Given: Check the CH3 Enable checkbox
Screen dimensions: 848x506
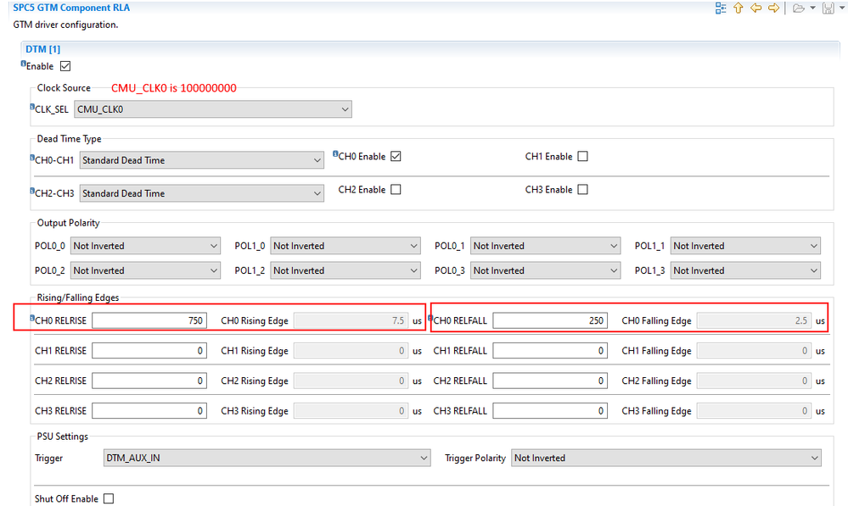Looking at the screenshot, I should pos(582,190).
